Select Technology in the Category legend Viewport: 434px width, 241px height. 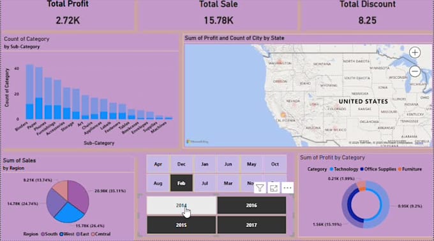[x=344, y=169]
